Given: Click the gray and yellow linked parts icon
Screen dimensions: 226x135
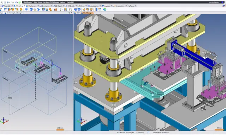Looking at the screenshot, I should [x=71, y=9].
